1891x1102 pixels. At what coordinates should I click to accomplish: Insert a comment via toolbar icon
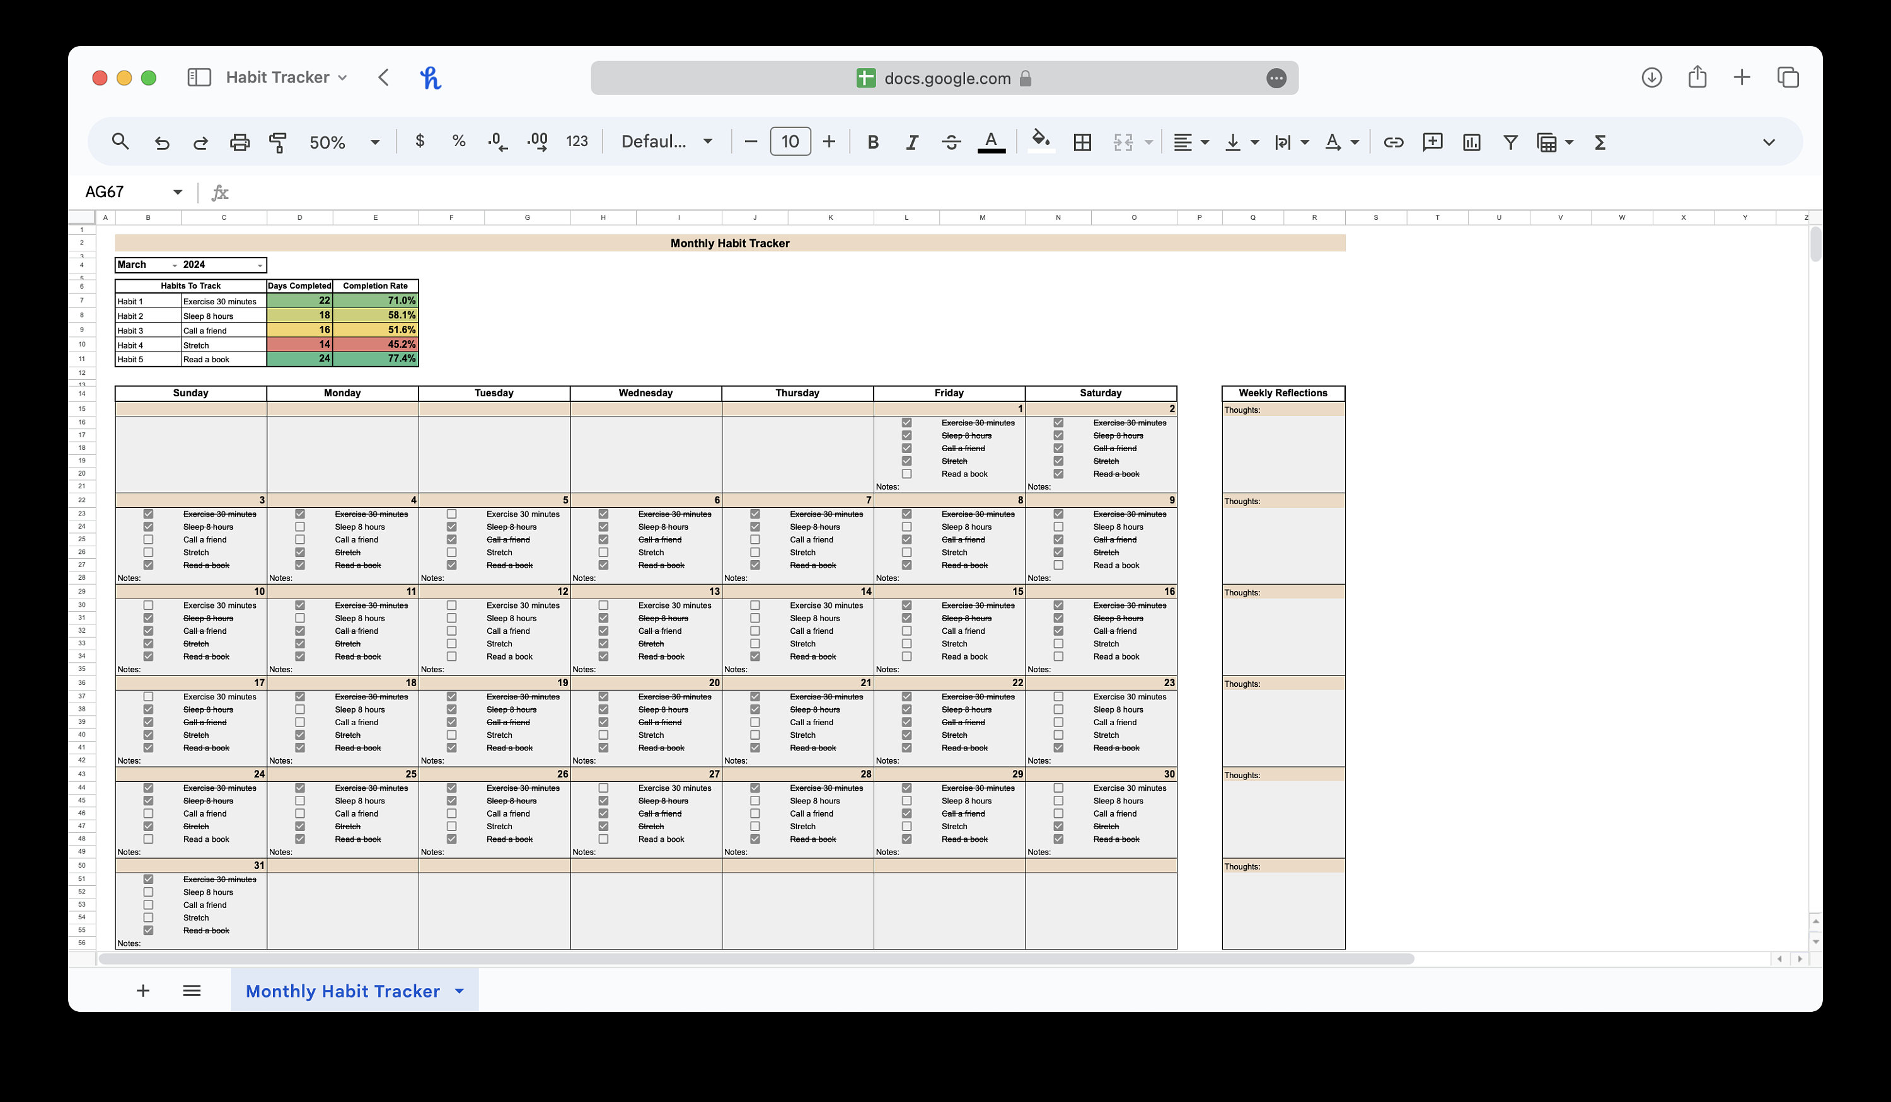tap(1431, 142)
